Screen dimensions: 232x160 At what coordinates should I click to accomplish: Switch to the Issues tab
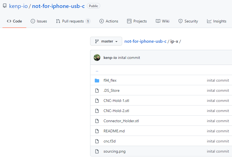click(x=39, y=21)
